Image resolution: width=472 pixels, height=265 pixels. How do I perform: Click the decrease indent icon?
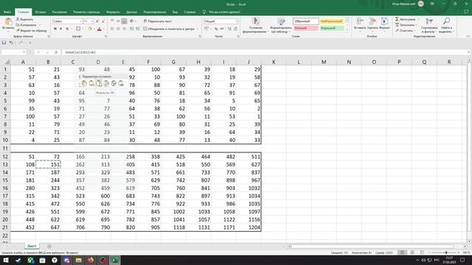coord(131,29)
